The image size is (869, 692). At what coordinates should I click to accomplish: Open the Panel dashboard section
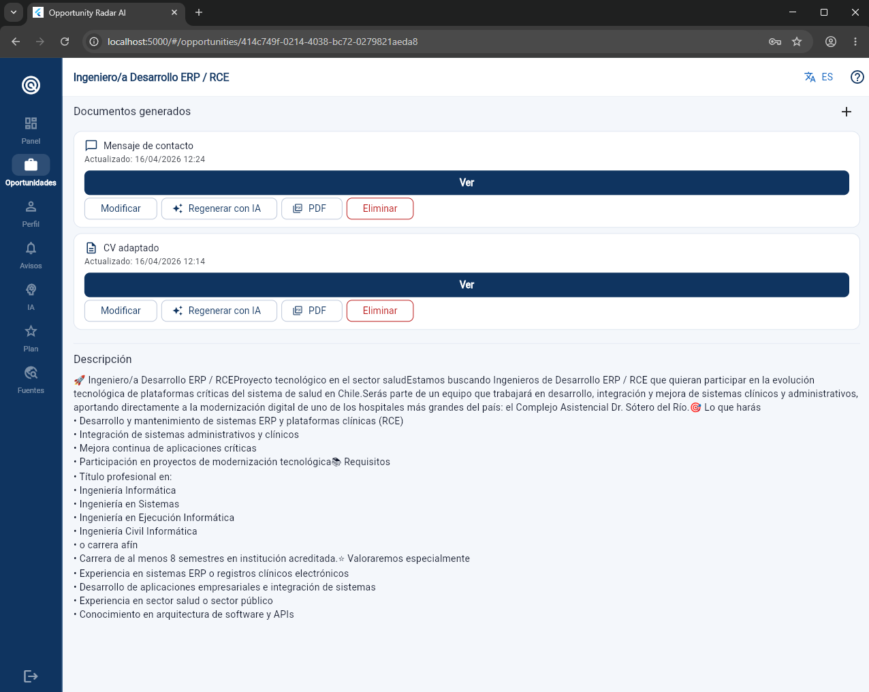(31, 130)
